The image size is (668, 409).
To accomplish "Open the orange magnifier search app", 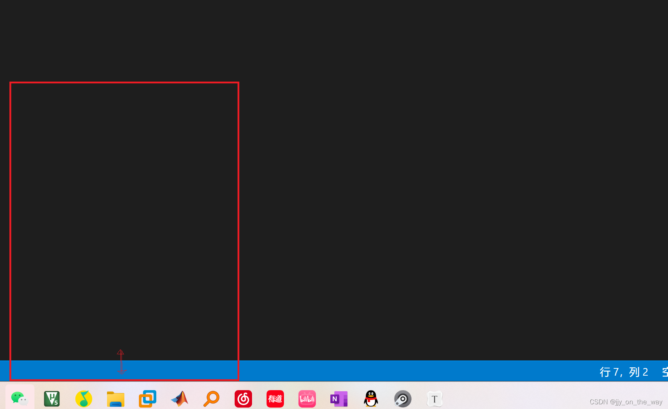I will (211, 399).
